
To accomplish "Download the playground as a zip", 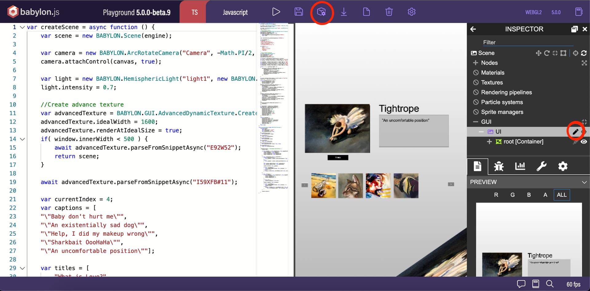I will 344,12.
